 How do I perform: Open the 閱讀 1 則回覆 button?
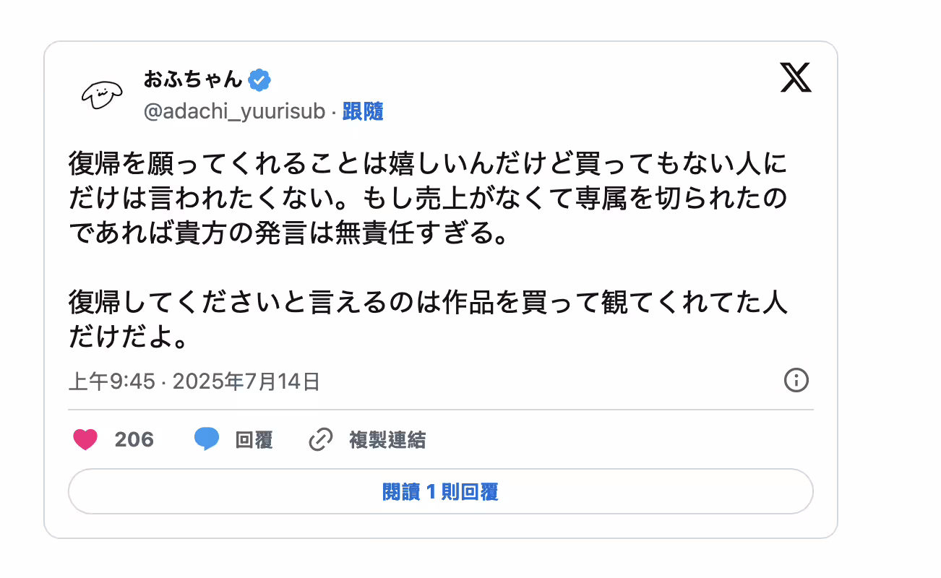[x=440, y=492]
